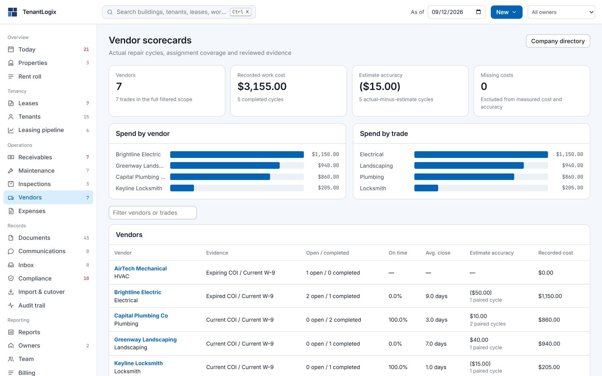Open Brightline Electric vendor link
The width and height of the screenshot is (602, 376).
coord(138,292)
